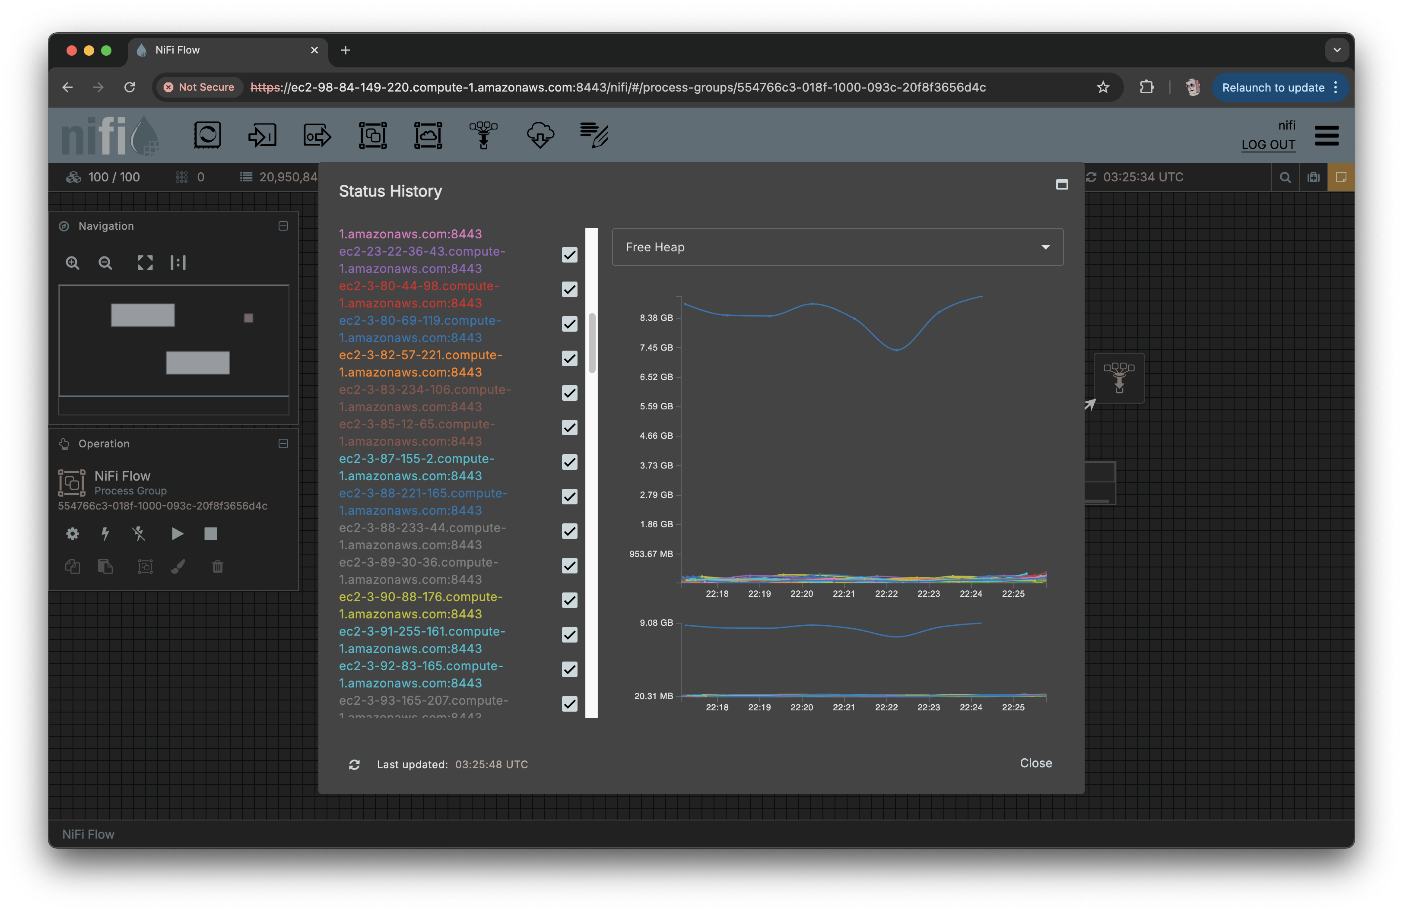
Task: Click the Processor icon in NiFi toolbar
Action: pos(207,135)
